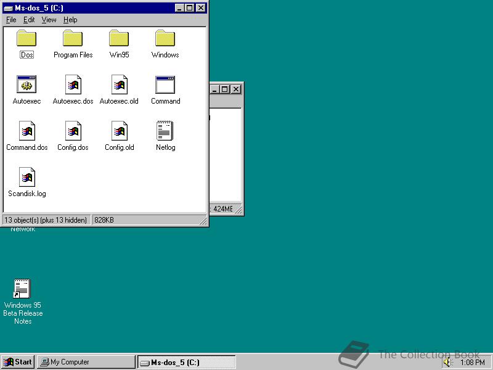The height and width of the screenshot is (370, 493).
Task: Select the Netlog notepad file icon
Action: 165,131
